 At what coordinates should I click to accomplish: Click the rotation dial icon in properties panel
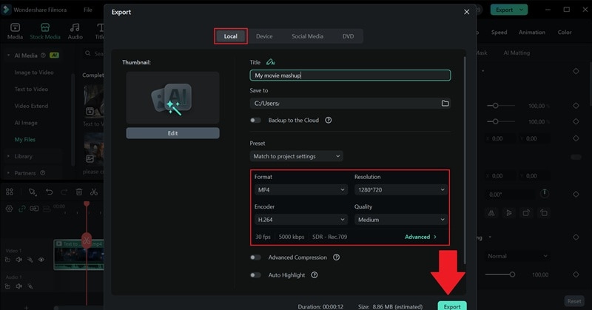pos(545,193)
